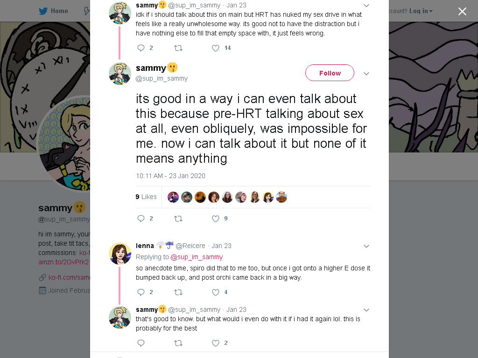478x358 pixels.
Task: Retweet the main tweet about pre-HRT
Action: (178, 219)
